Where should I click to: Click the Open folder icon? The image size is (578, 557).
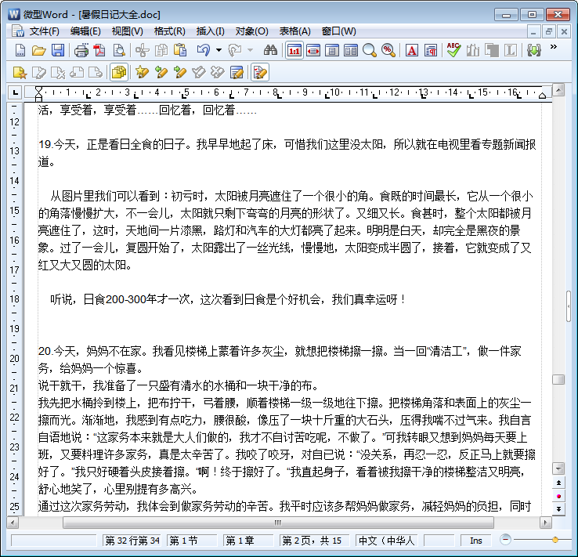click(x=38, y=50)
